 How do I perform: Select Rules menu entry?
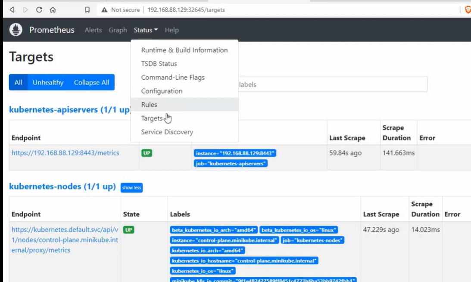coord(184,104)
